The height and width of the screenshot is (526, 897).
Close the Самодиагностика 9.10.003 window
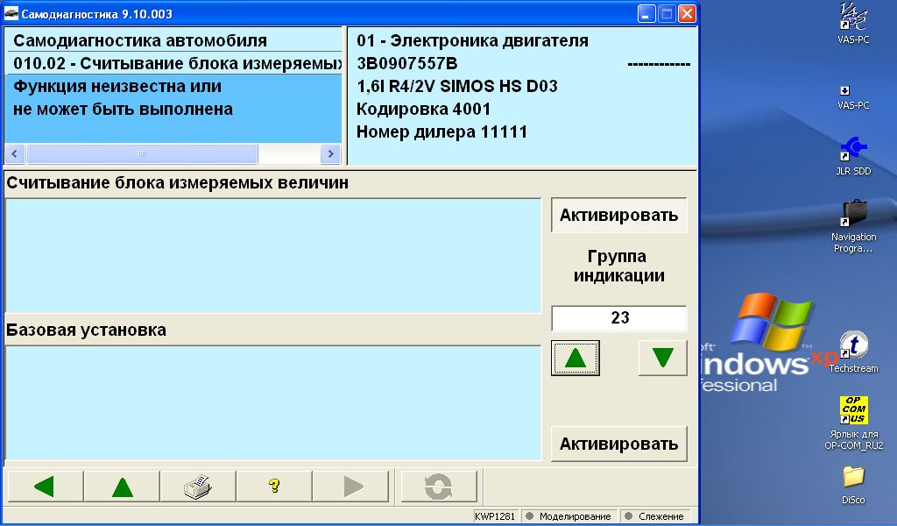[x=687, y=14]
